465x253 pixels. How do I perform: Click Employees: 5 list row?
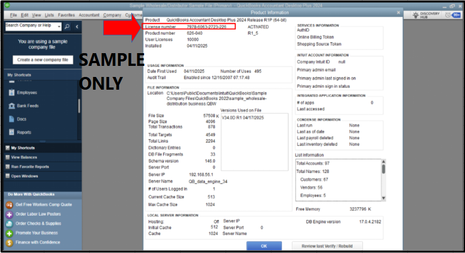pyautogui.click(x=313, y=195)
